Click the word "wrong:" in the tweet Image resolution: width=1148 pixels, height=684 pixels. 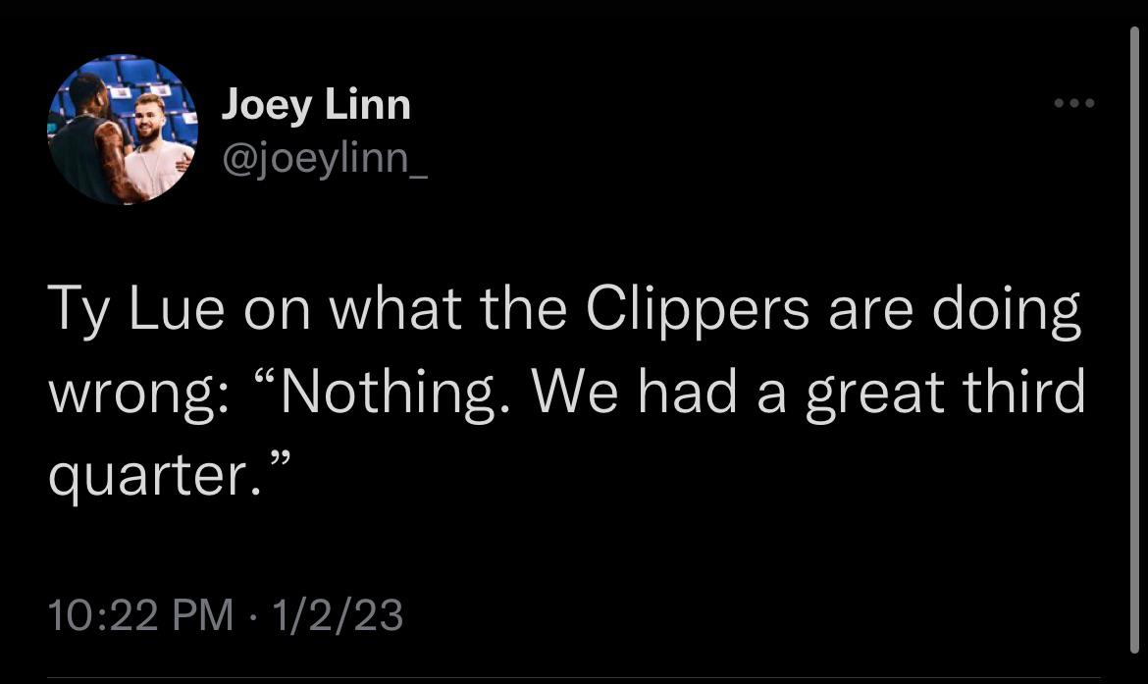(x=138, y=392)
